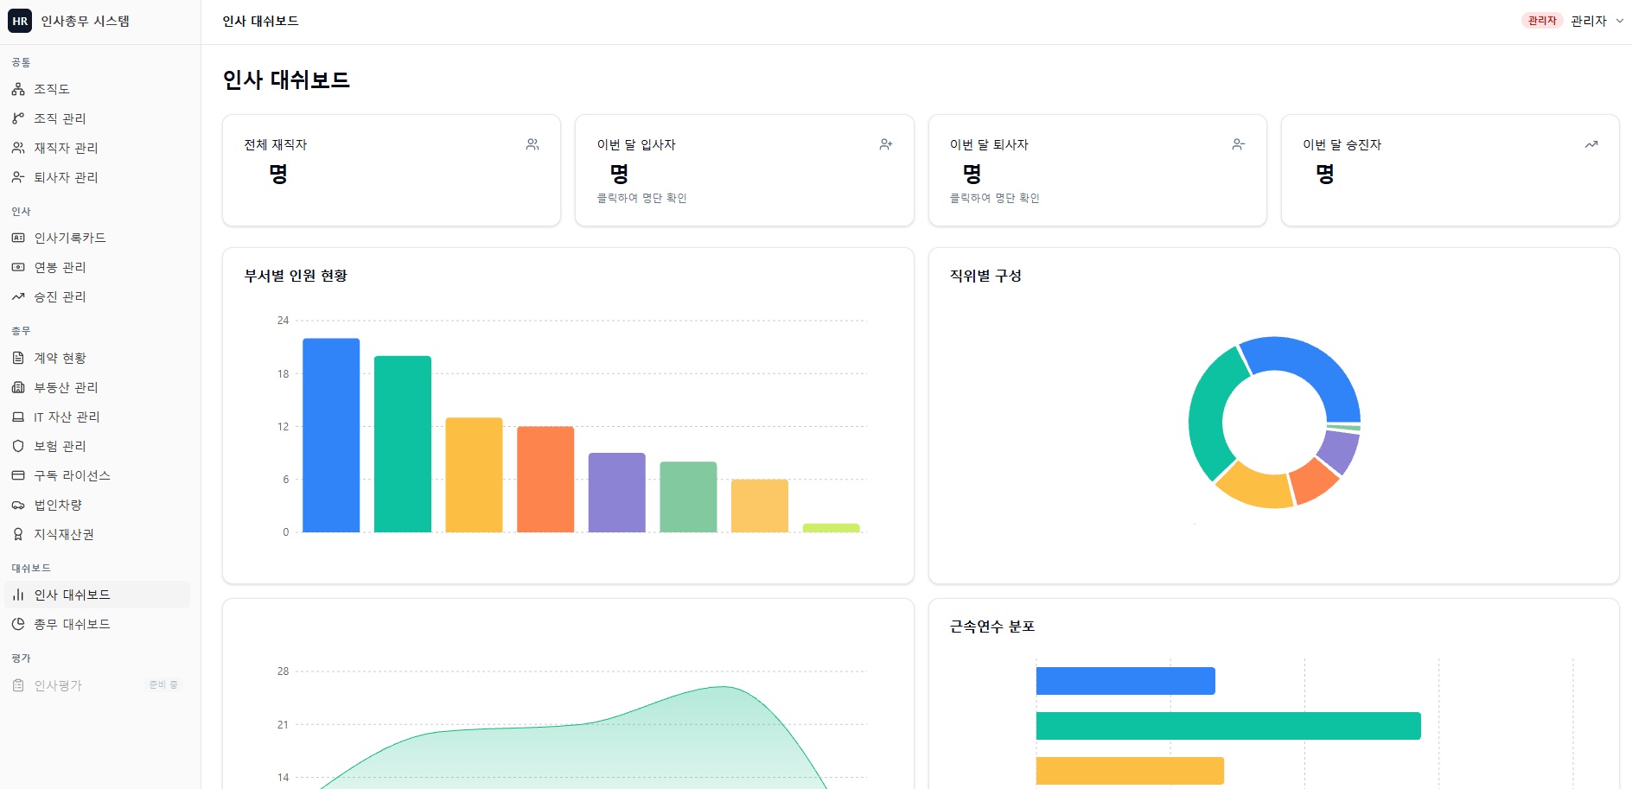Screen dimensions: 1632x789
Task: Click the 이번 달 승진자 card label
Action: click(x=1342, y=144)
